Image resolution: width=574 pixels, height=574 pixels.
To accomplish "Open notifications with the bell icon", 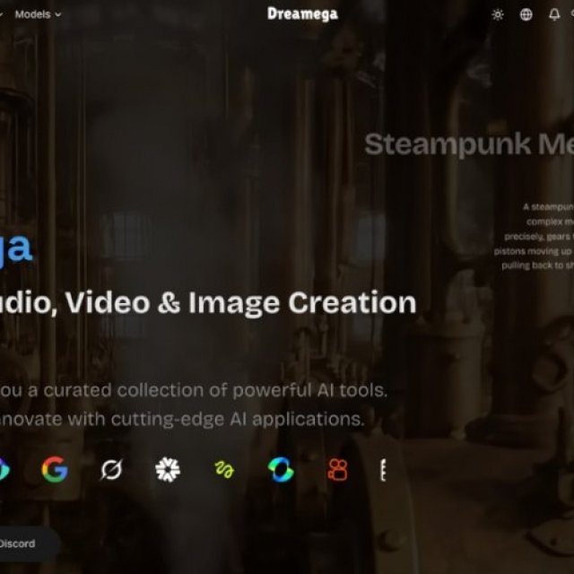I will (554, 14).
